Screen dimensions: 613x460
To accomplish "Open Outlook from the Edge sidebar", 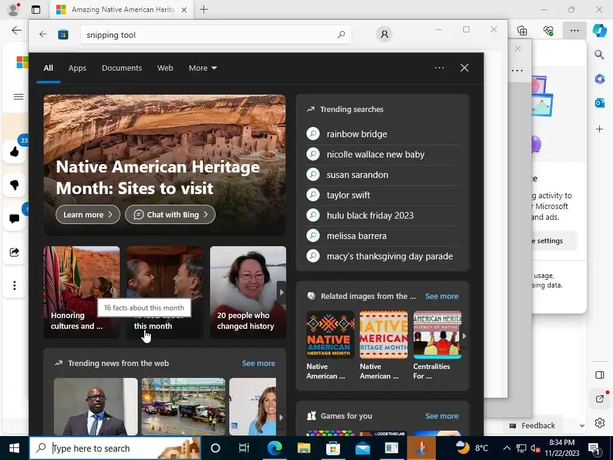I will [599, 103].
